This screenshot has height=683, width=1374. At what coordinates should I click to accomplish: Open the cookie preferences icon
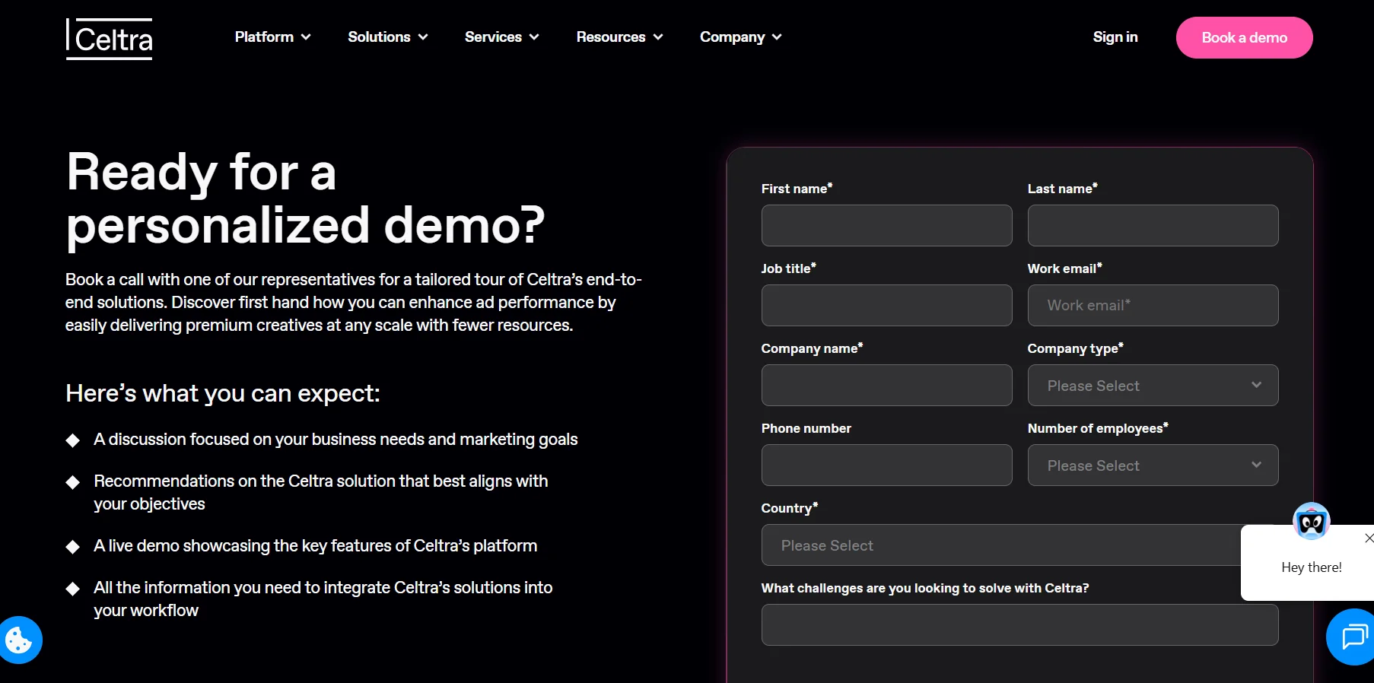[19, 640]
